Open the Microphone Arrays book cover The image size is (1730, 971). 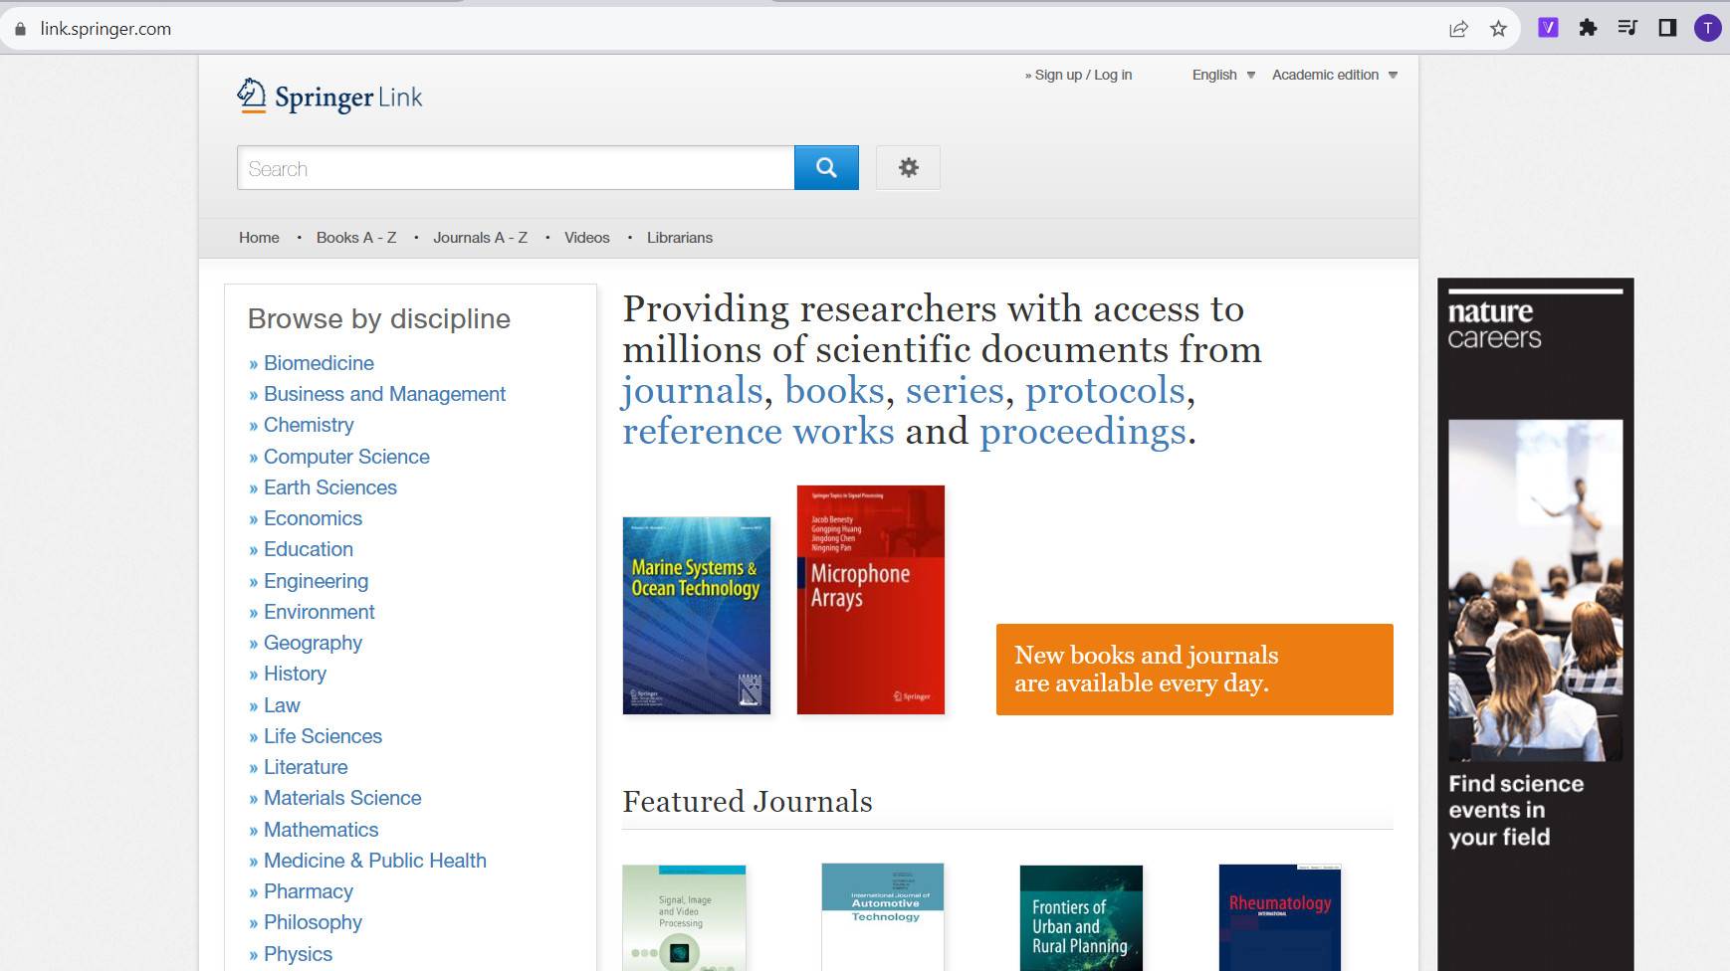point(871,600)
